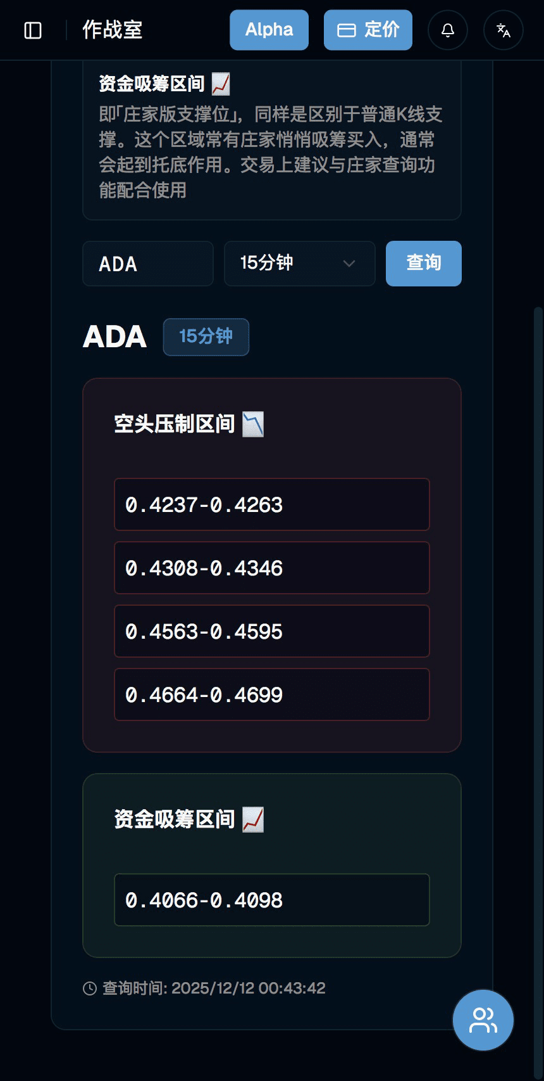Expand the timeframe chevron arrow
The height and width of the screenshot is (1081, 544).
click(x=349, y=264)
